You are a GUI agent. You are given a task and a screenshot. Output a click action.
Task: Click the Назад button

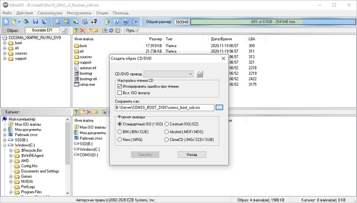tap(191, 154)
